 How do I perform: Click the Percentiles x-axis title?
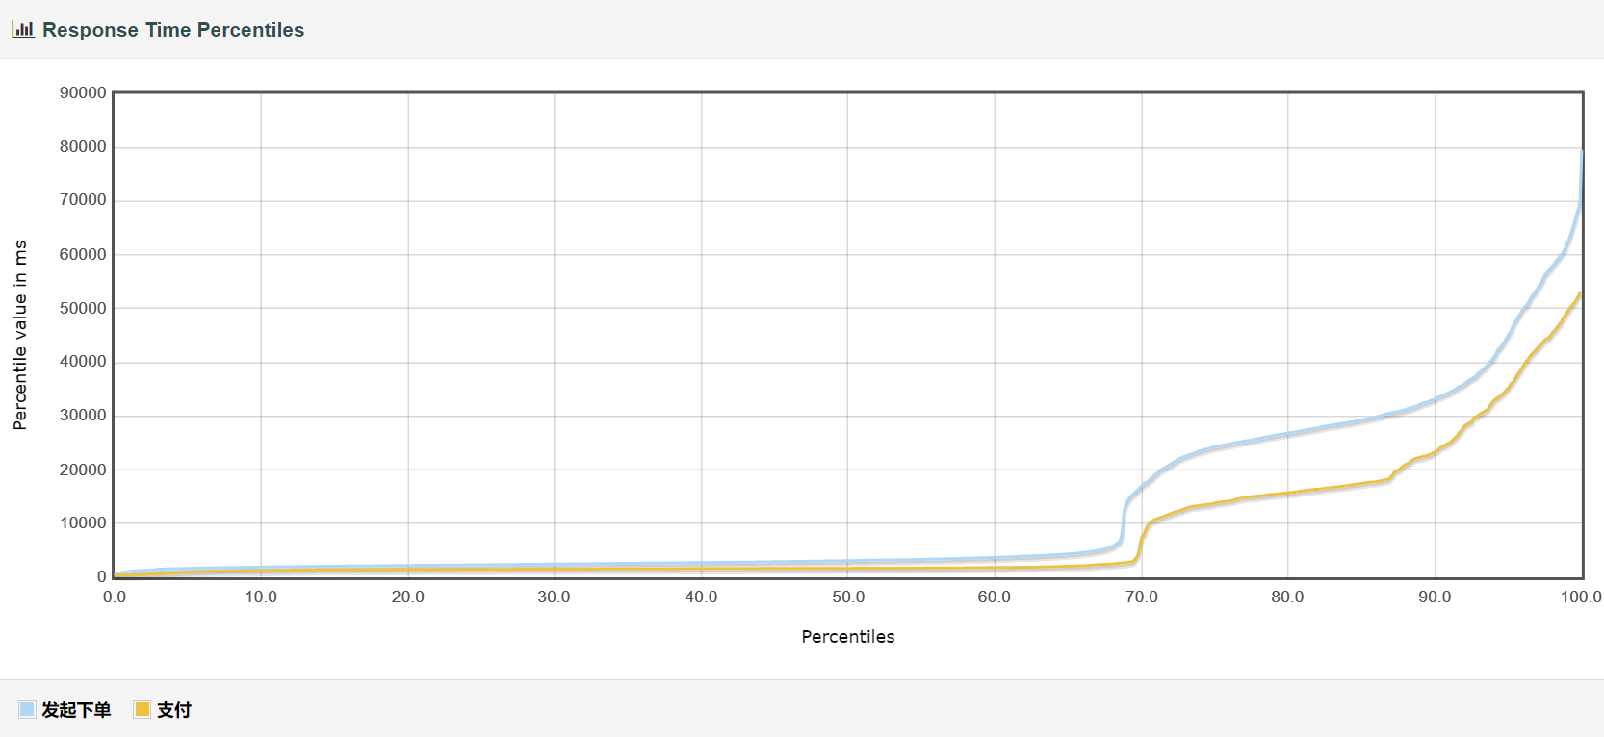848,637
